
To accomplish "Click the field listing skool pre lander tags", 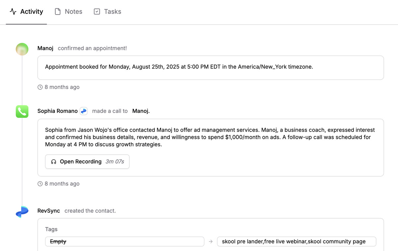I will [296, 241].
